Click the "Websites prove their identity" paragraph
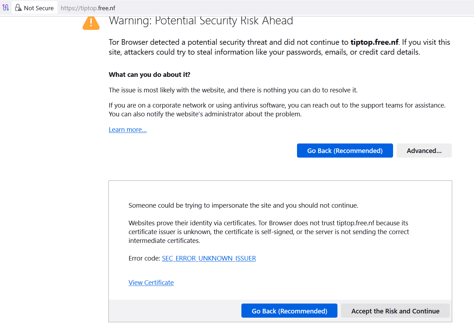474x324 pixels. (268, 232)
